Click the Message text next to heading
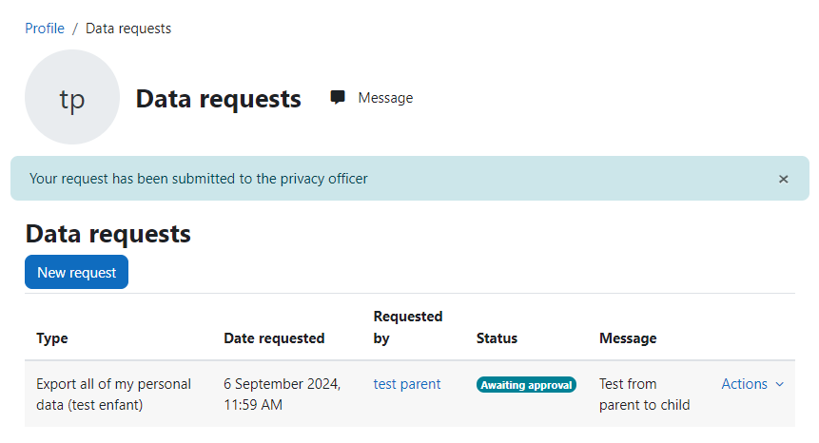 (x=385, y=98)
